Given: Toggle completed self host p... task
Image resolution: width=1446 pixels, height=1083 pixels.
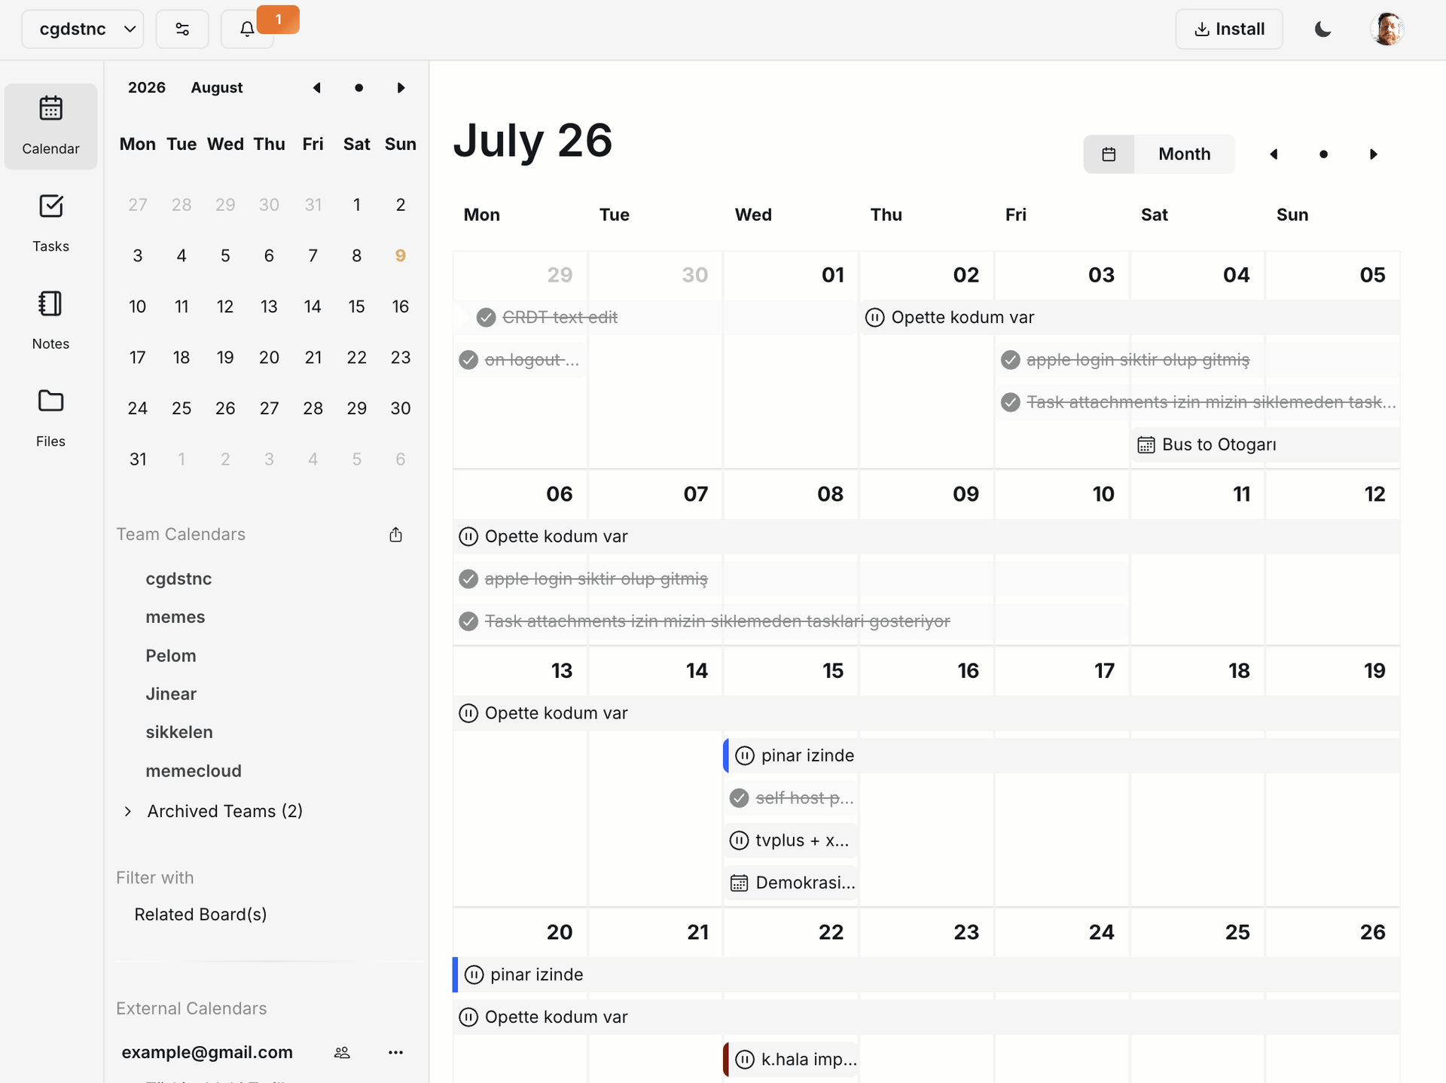Looking at the screenshot, I should (740, 798).
